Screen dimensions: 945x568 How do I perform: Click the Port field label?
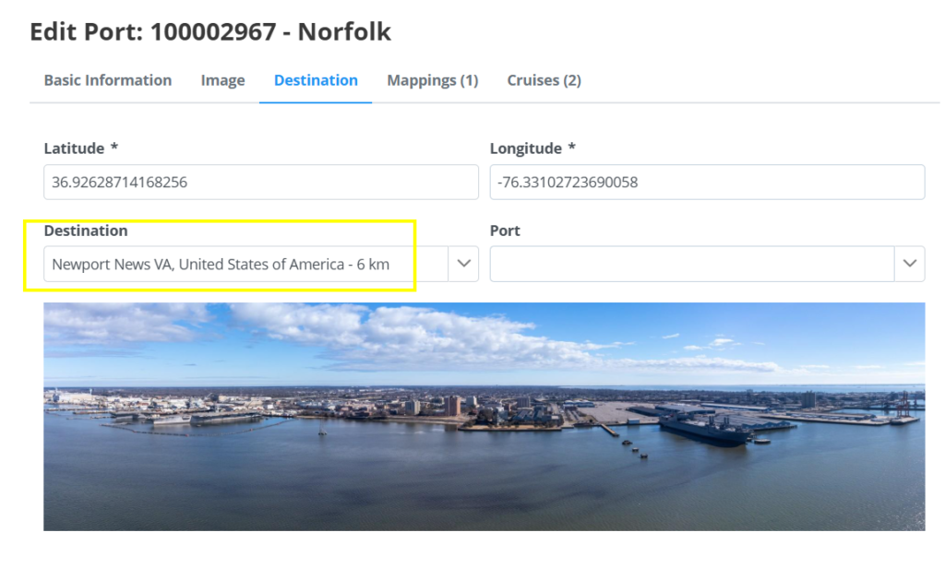coord(505,231)
